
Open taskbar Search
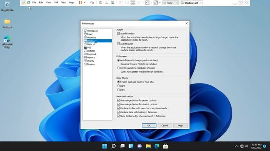[113, 146]
